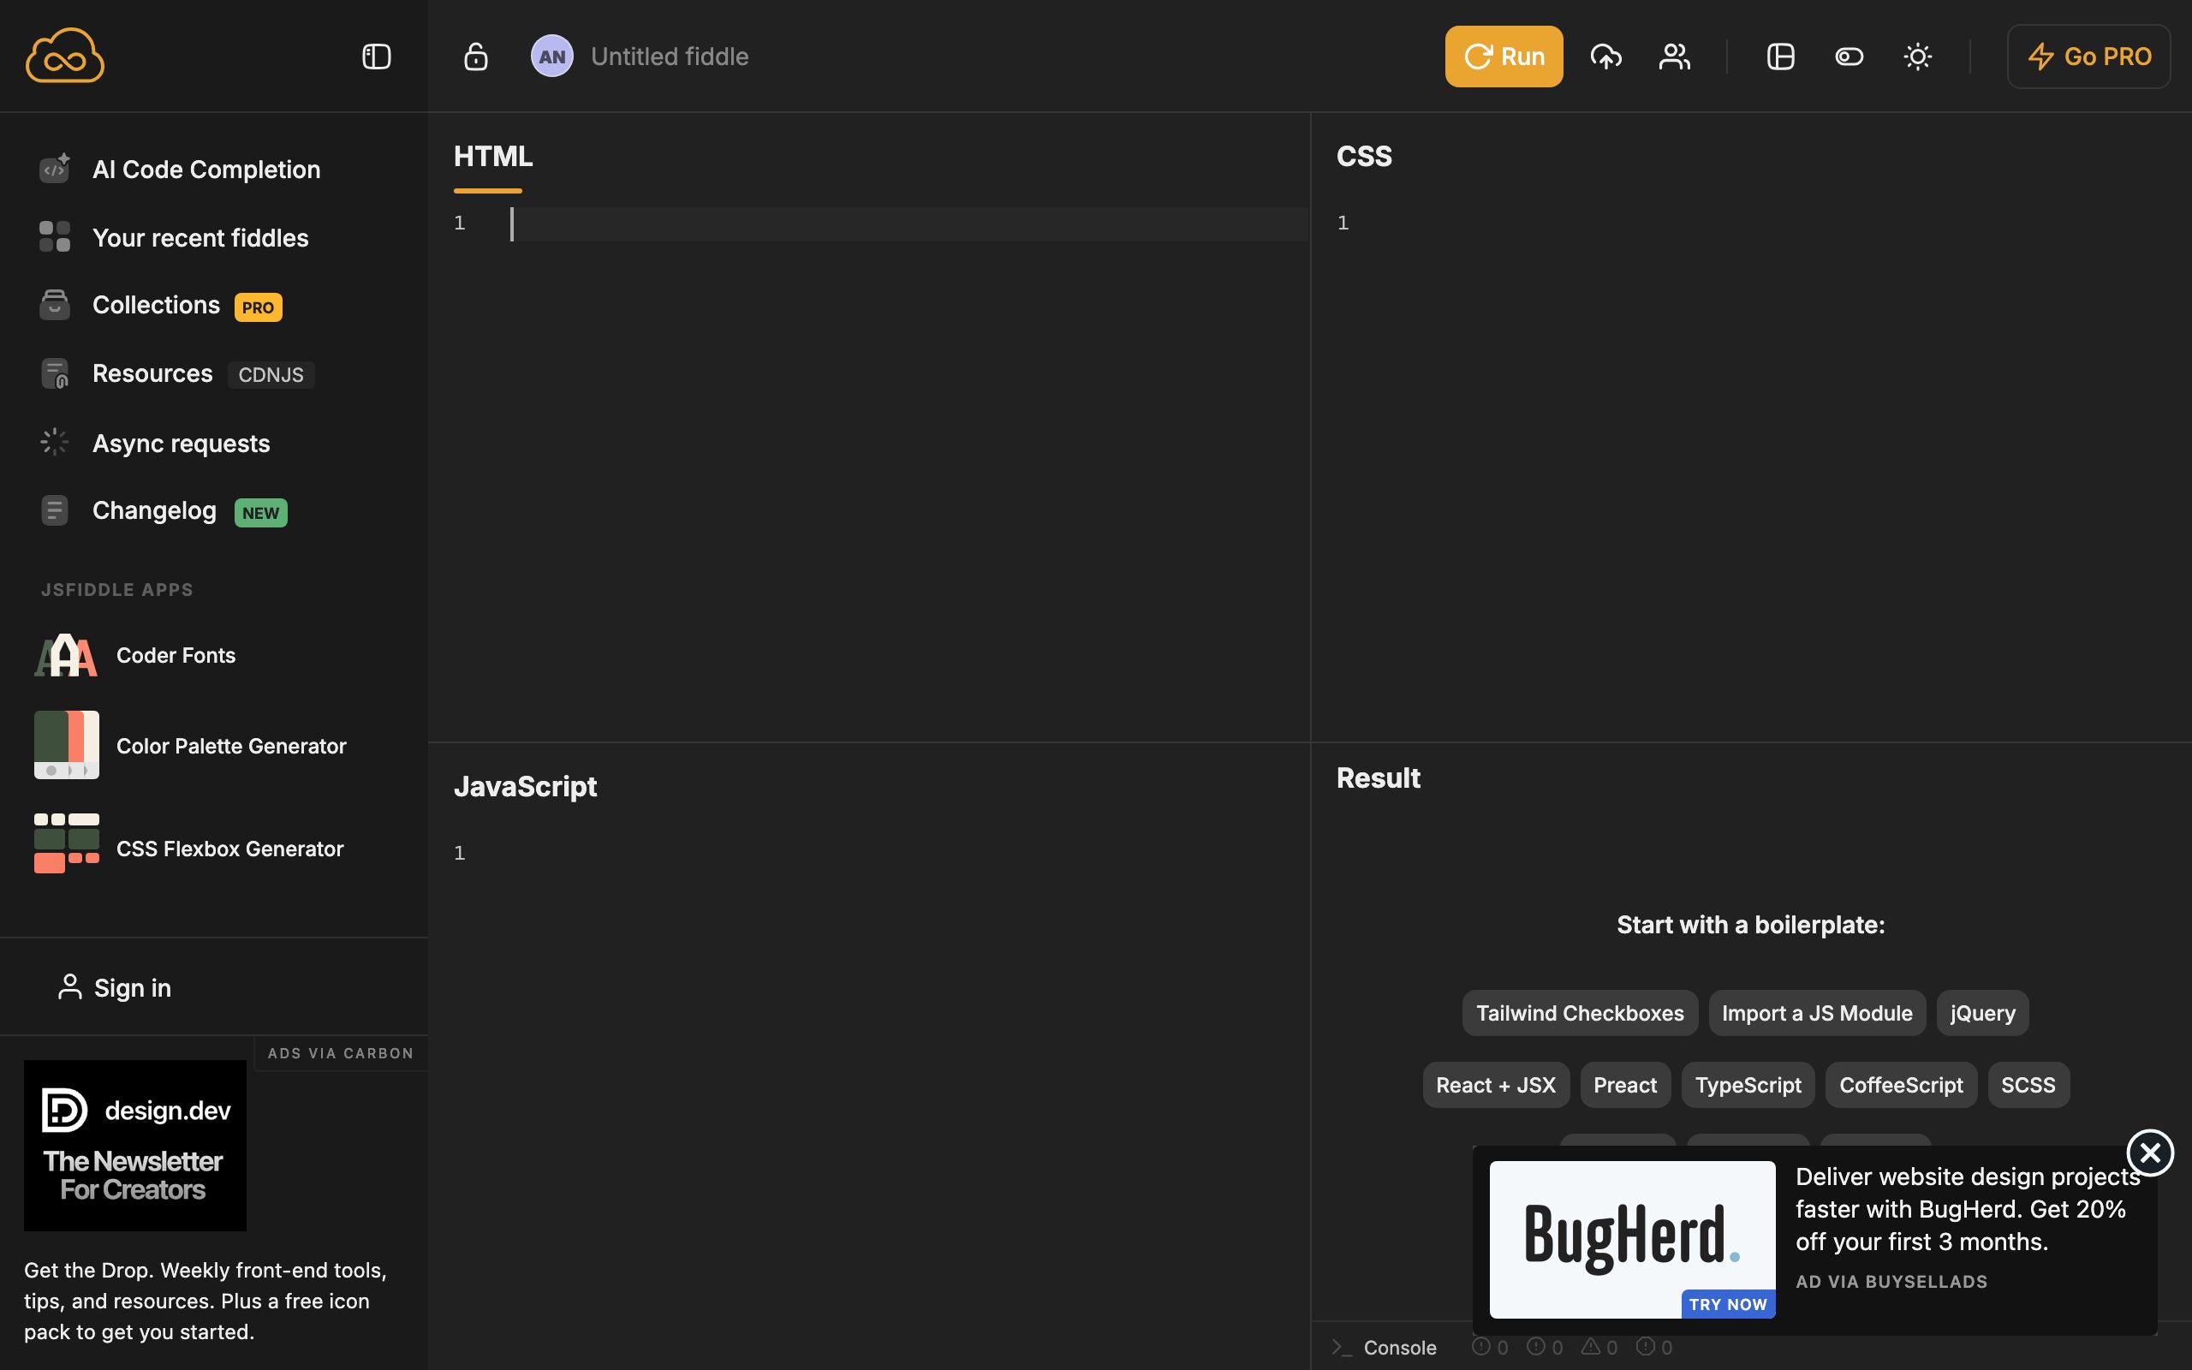Close the BugHerd ad popup
This screenshot has width=2192, height=1370.
[x=2149, y=1153]
